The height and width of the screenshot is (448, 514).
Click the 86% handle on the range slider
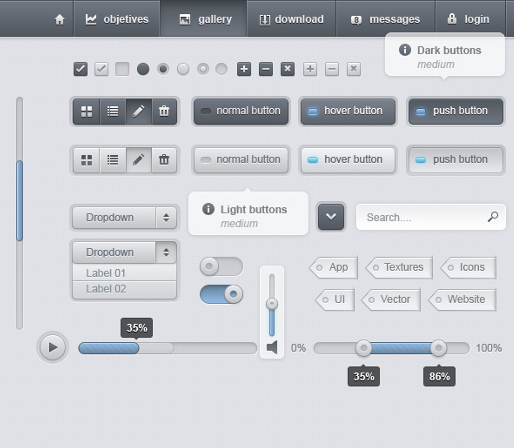point(438,348)
